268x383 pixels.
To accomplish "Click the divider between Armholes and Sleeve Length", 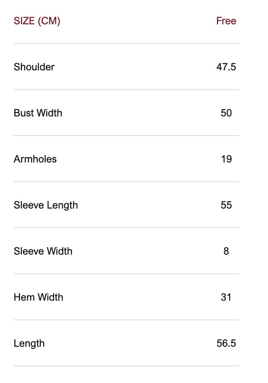I will (126, 182).
